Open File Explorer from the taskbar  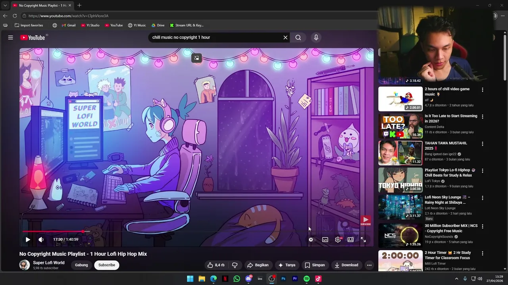click(x=202, y=279)
